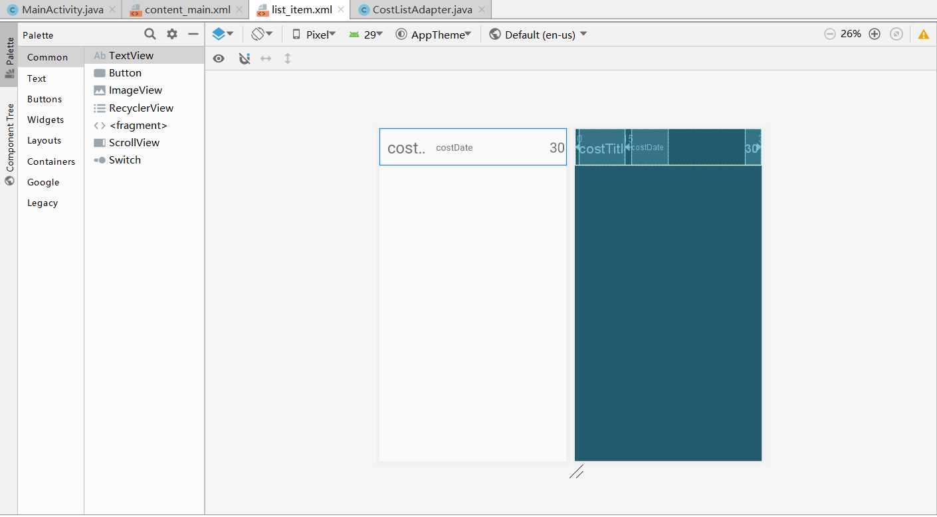The width and height of the screenshot is (937, 517).
Task: Select the Common palette category
Action: tap(51, 57)
